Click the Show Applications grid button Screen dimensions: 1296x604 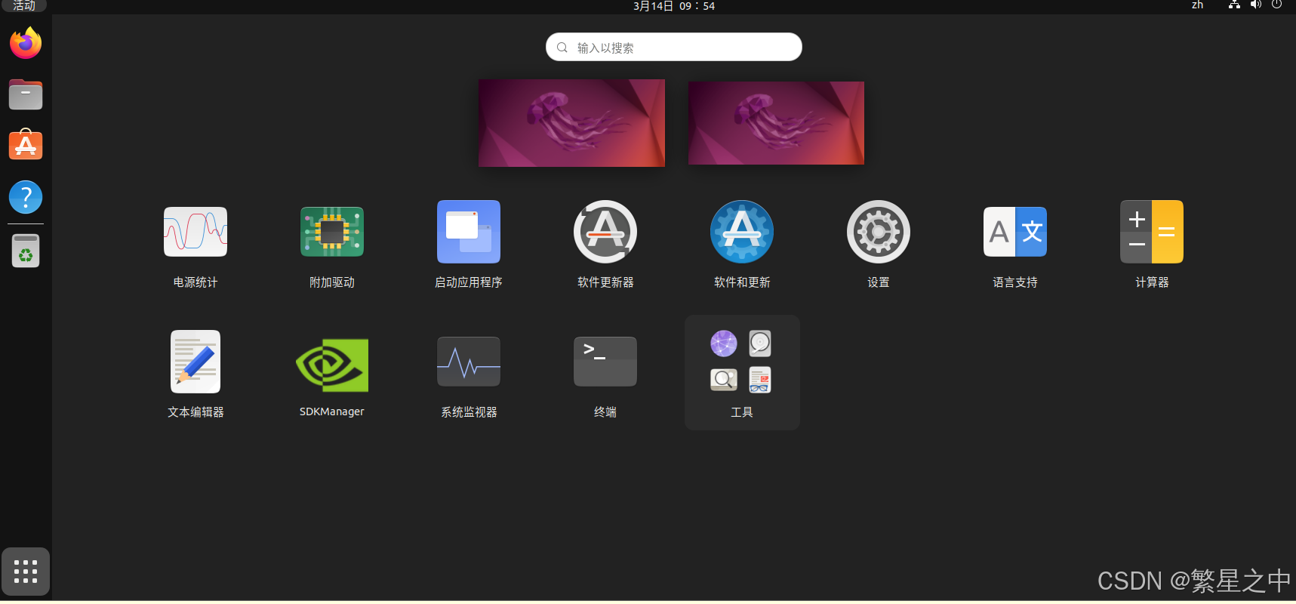tap(26, 572)
